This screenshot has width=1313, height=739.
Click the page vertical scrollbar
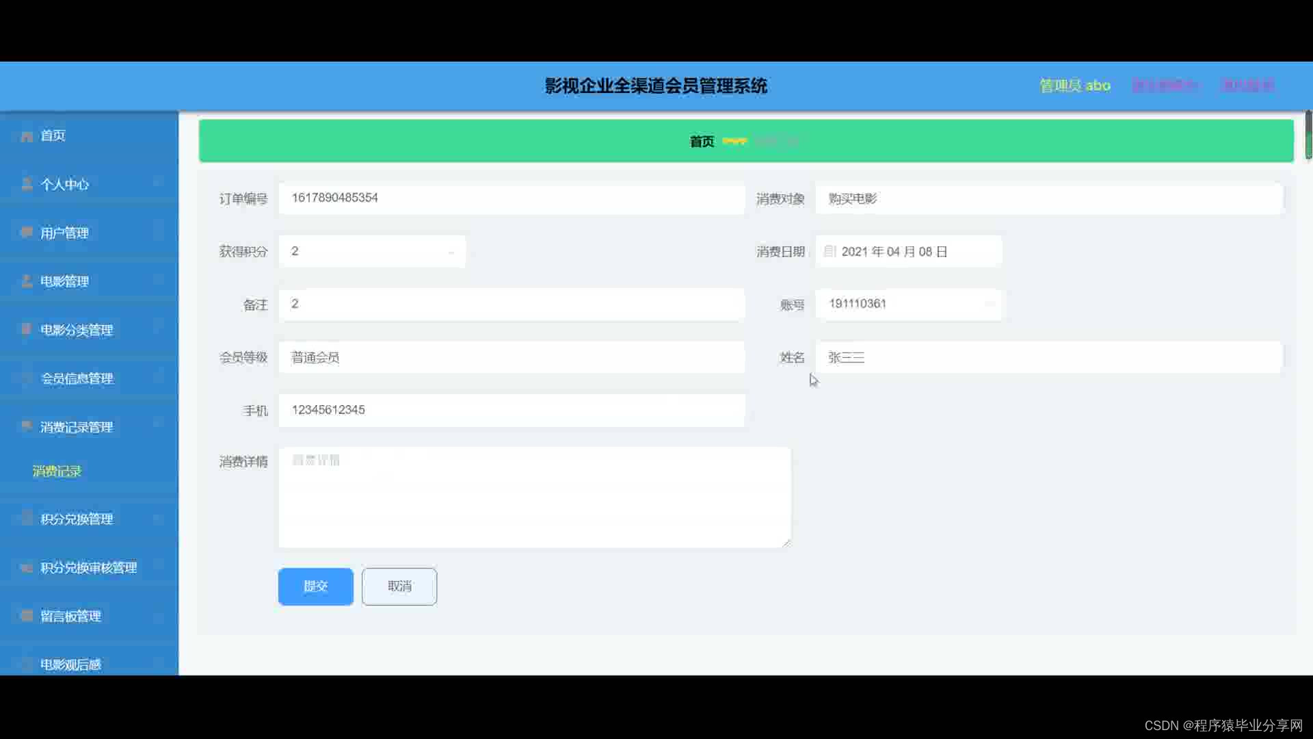click(1308, 135)
